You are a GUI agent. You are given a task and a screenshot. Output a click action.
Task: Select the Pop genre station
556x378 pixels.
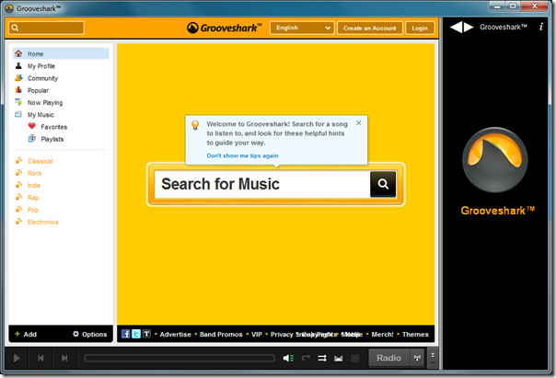(32, 210)
